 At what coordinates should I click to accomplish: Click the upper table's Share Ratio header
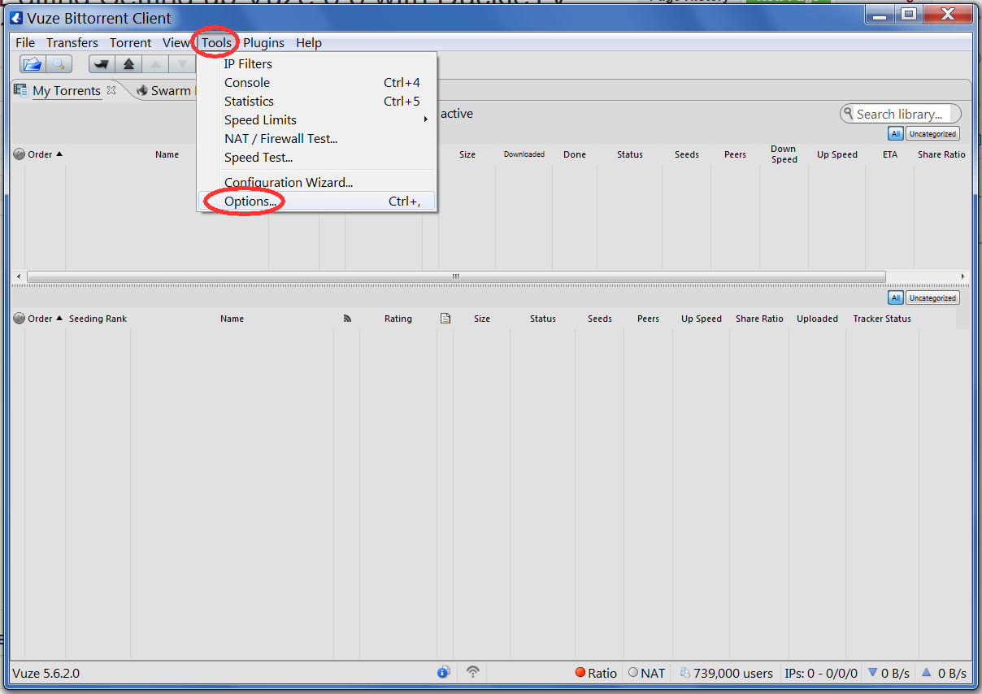click(941, 154)
